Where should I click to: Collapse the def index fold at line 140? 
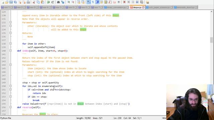tap(10, 51)
